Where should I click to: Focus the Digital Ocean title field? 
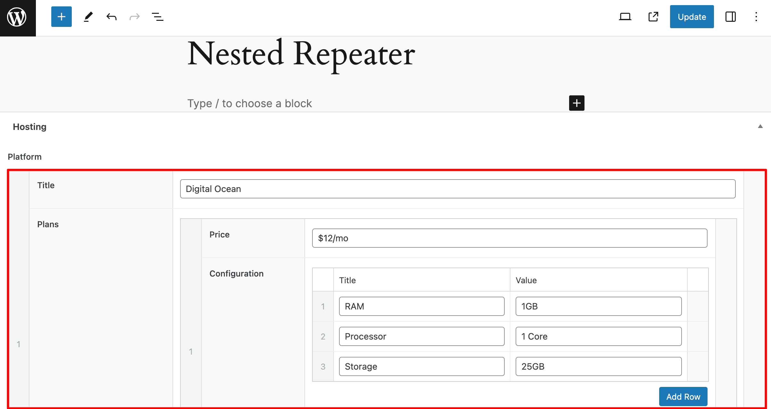458,189
